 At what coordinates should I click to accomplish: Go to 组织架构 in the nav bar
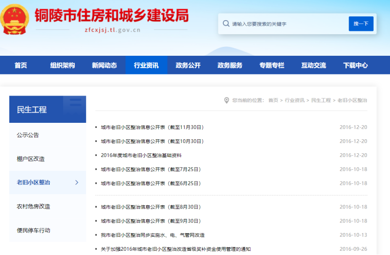(62, 65)
